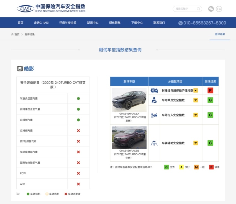
Task: Click the home icon in breadcrumb
Action: (x=12, y=34)
